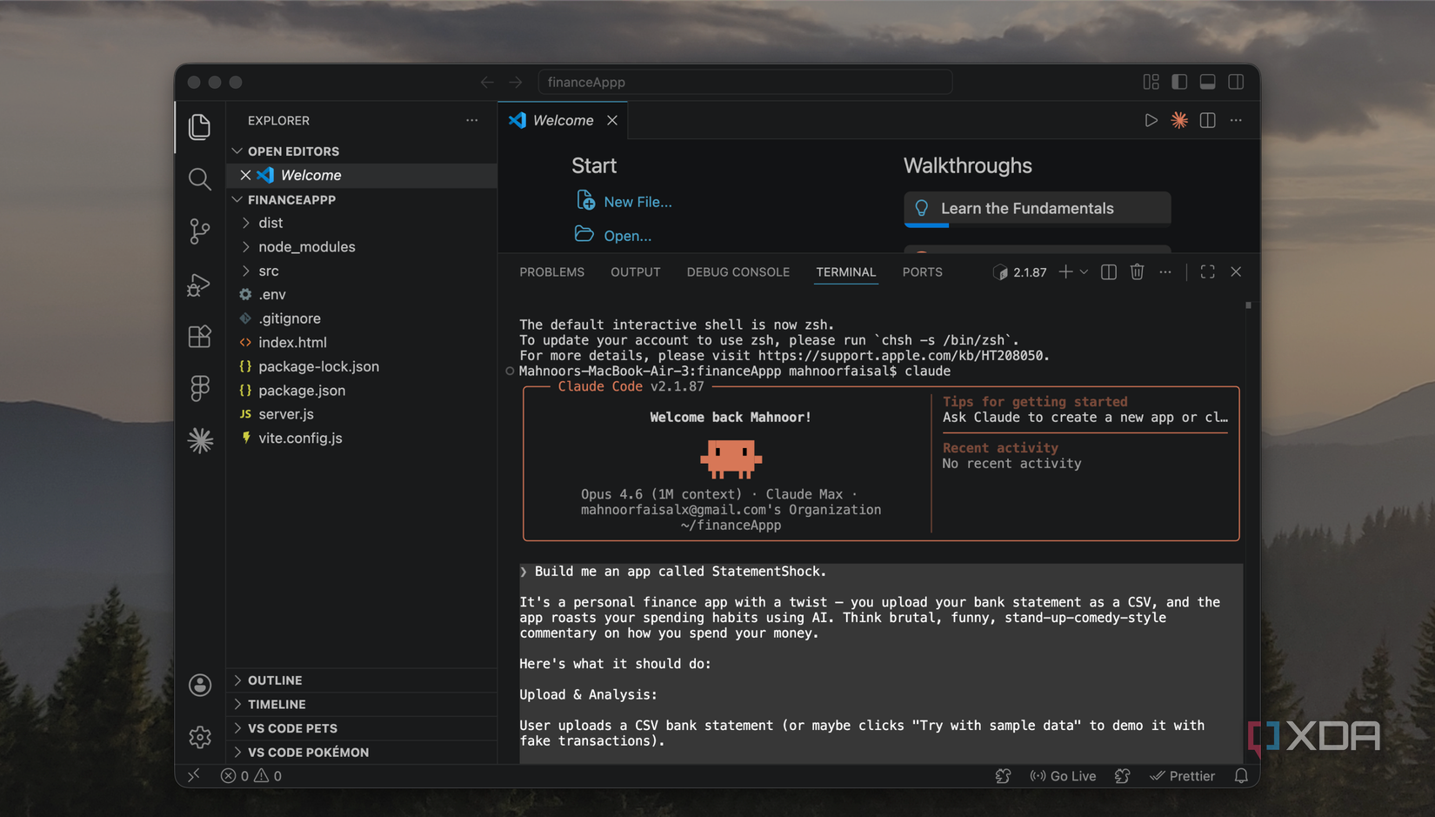This screenshot has width=1435, height=817.
Task: Start the server with Go Live
Action: click(1064, 775)
